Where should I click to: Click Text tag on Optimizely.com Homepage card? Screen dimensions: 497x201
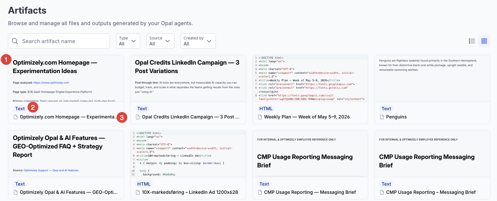click(x=20, y=109)
